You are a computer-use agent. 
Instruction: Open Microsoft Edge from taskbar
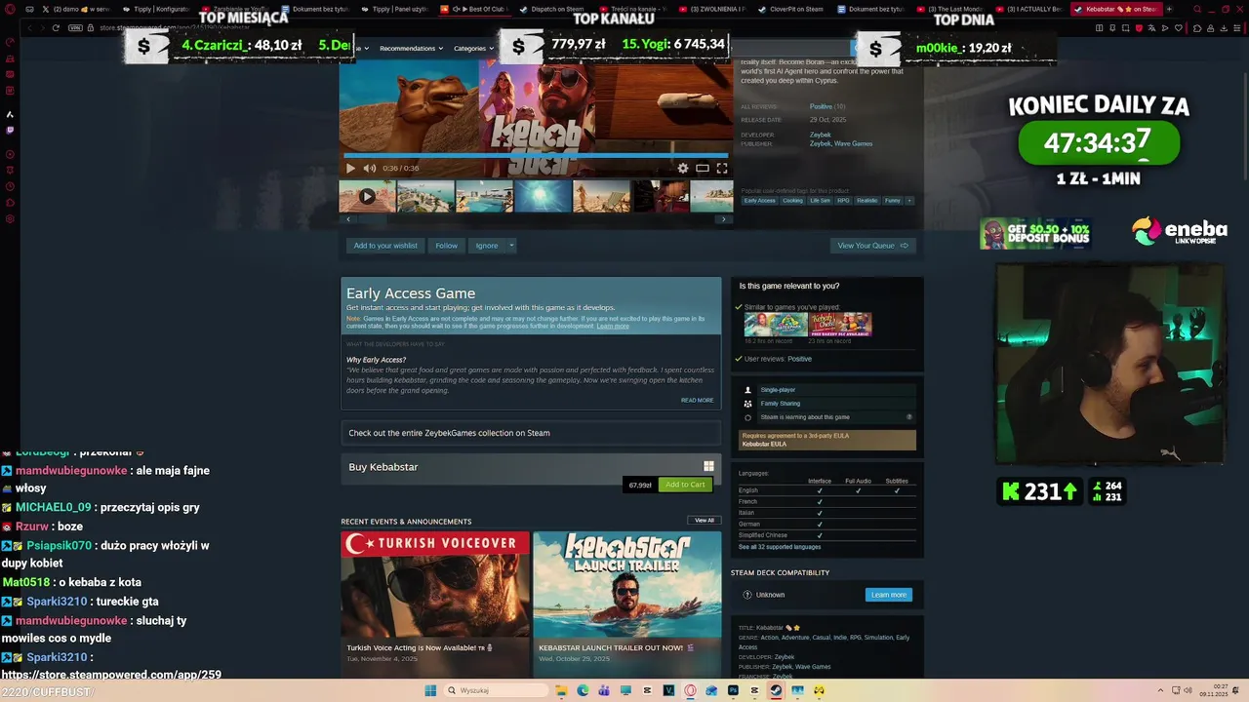(x=583, y=690)
